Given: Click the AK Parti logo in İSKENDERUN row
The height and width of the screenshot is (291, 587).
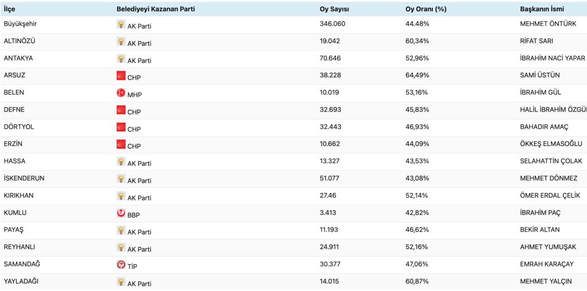Looking at the screenshot, I should click(x=121, y=179).
